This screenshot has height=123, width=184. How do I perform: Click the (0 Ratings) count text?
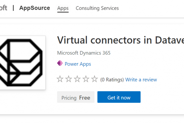[112, 80]
